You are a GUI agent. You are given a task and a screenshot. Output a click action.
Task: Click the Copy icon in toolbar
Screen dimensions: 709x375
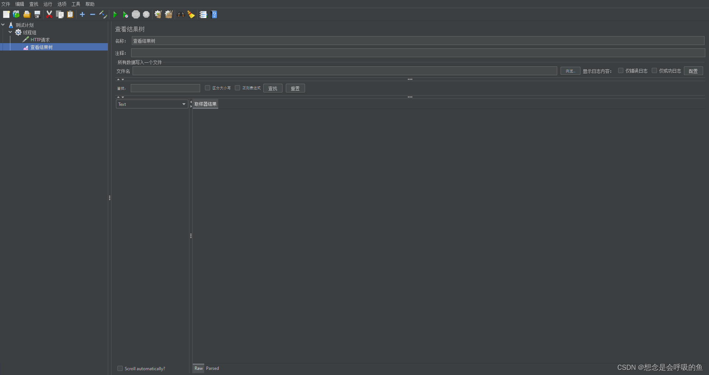[x=60, y=14]
